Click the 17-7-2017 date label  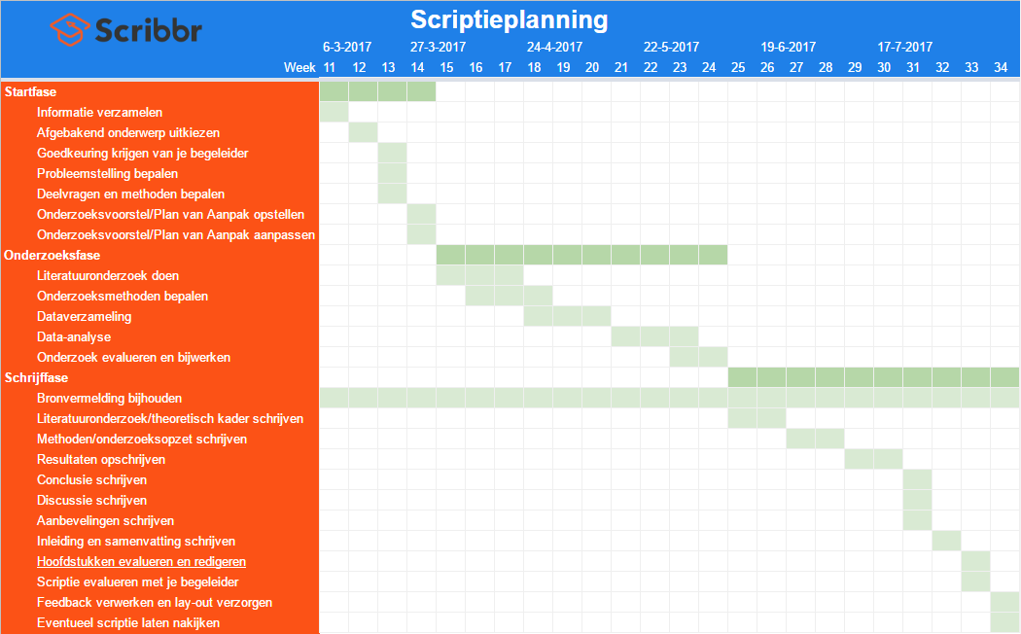904,47
